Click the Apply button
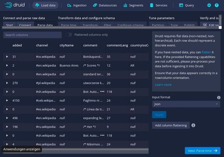 [159, 115]
